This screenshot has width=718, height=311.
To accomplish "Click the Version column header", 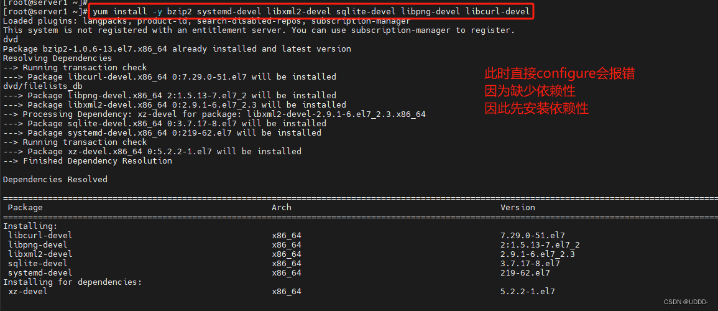I will [x=518, y=208].
